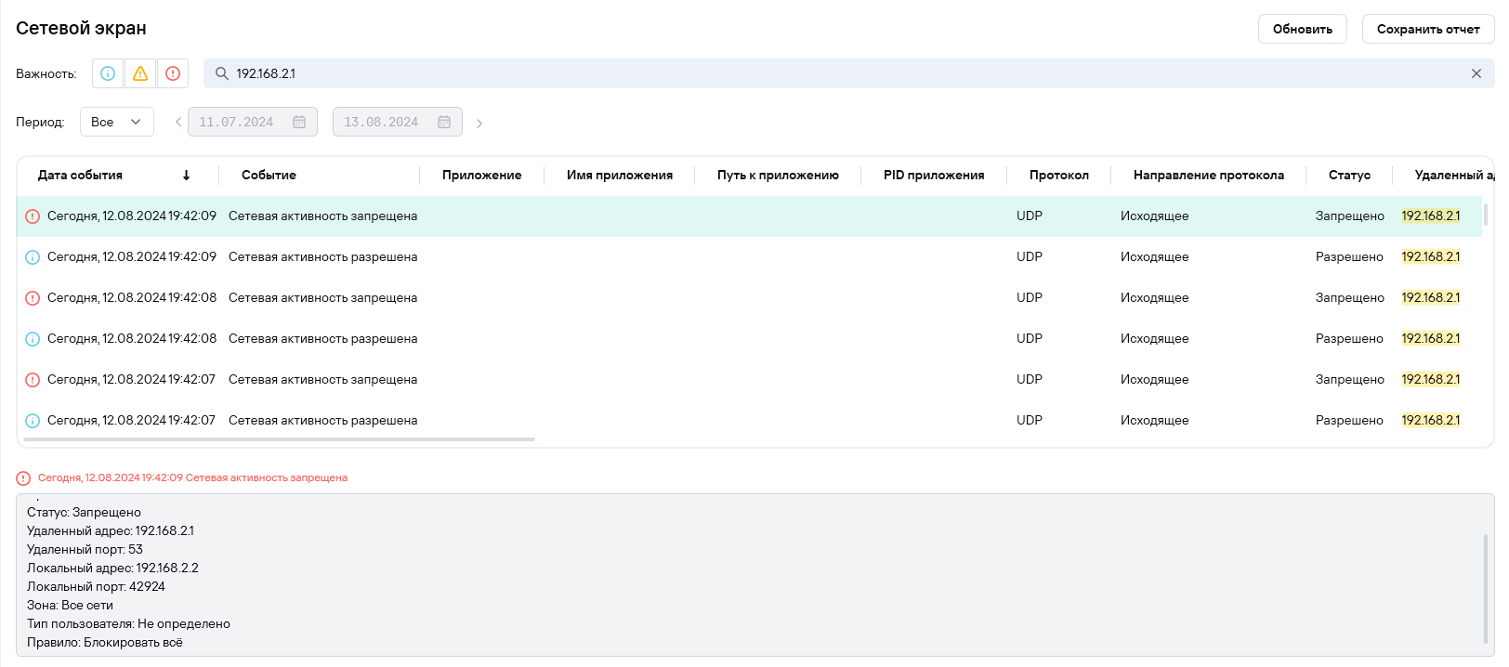Screen dimensions: 1509x667
Task: Sort by Статус column header
Action: click(x=1349, y=175)
